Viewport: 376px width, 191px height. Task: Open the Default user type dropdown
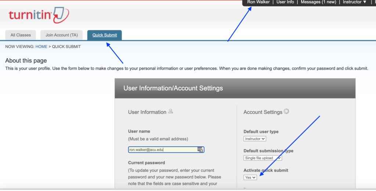coord(255,139)
